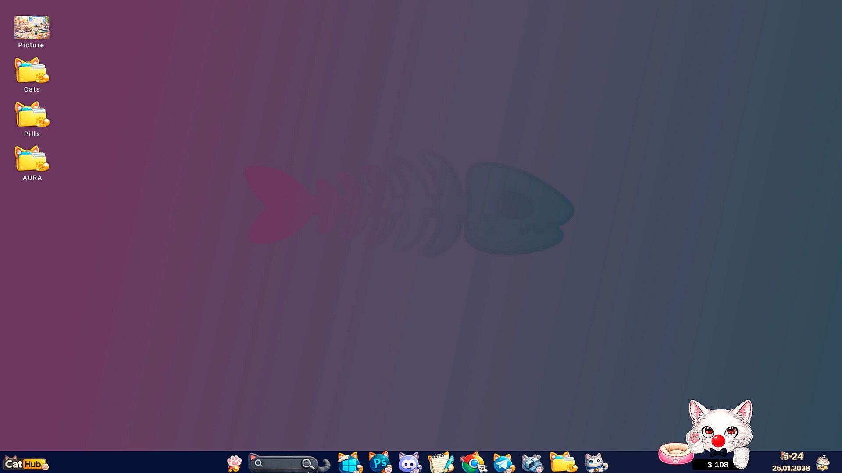
Task: Click the gray cube cat icon
Action: (x=532, y=463)
